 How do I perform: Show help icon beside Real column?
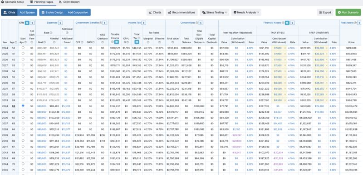(x=44, y=42)
